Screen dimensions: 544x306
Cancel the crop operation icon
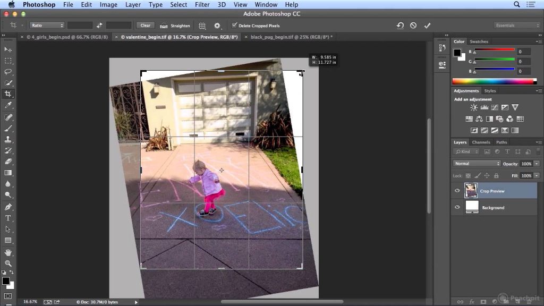click(x=413, y=25)
